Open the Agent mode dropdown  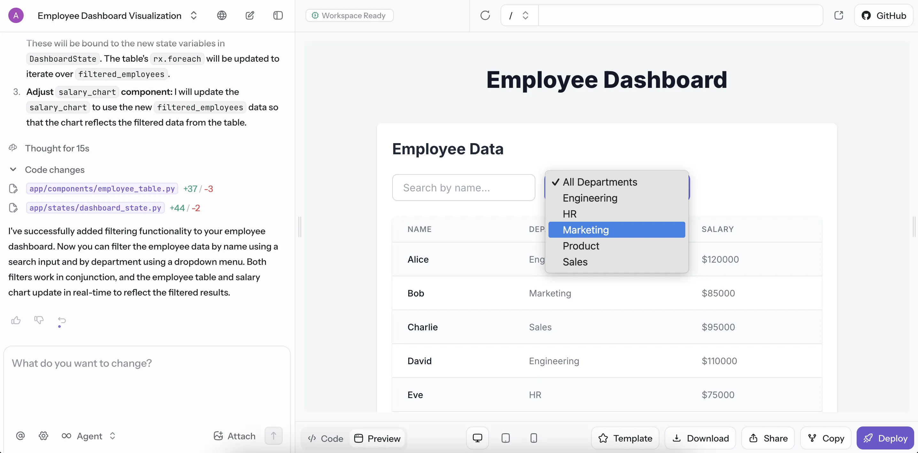coord(89,436)
